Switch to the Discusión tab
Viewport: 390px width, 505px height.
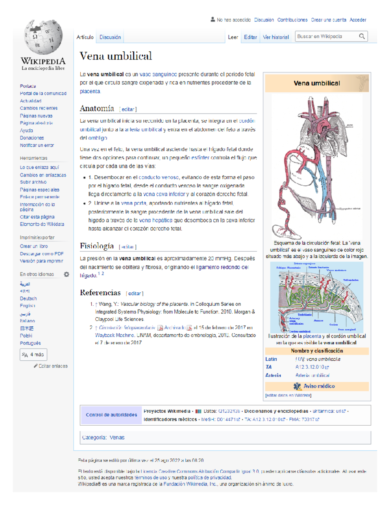coord(110,37)
